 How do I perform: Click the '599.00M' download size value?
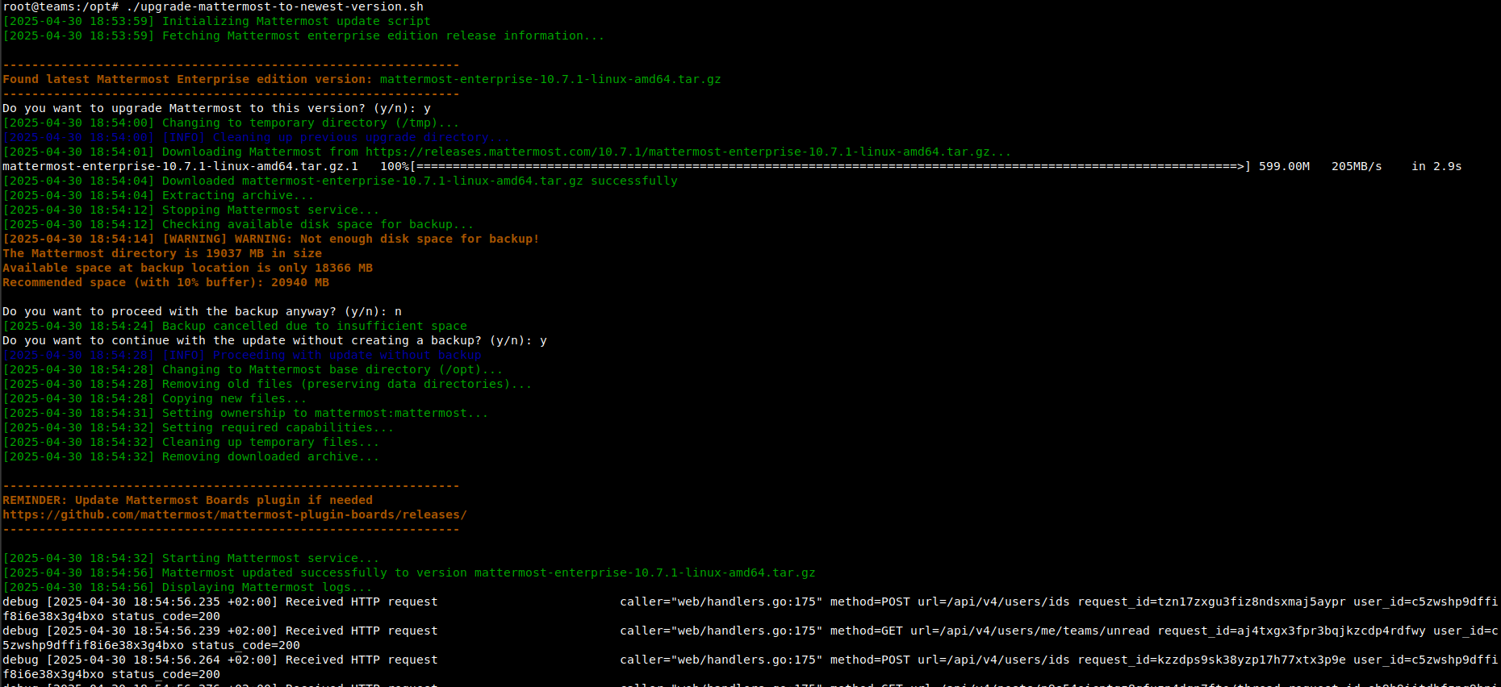pyautogui.click(x=1285, y=166)
